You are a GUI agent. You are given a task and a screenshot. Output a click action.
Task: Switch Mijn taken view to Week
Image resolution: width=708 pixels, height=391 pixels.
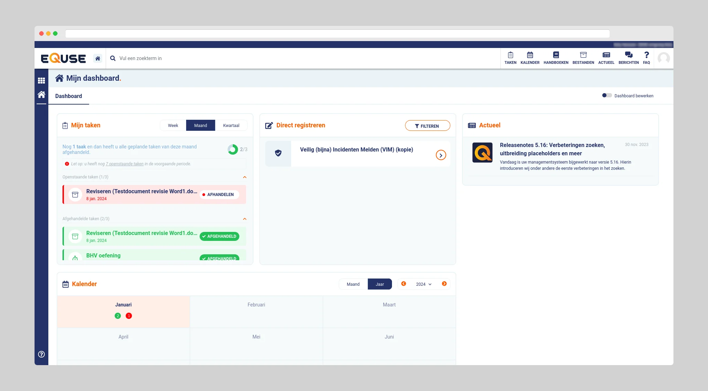click(173, 125)
